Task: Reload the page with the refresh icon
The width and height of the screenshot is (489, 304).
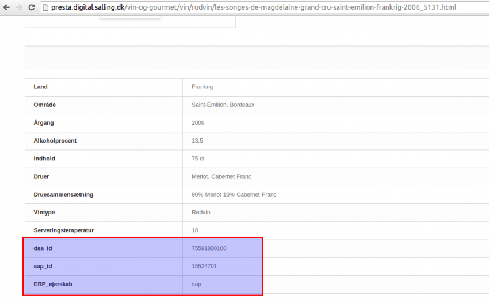Action: 32,7
